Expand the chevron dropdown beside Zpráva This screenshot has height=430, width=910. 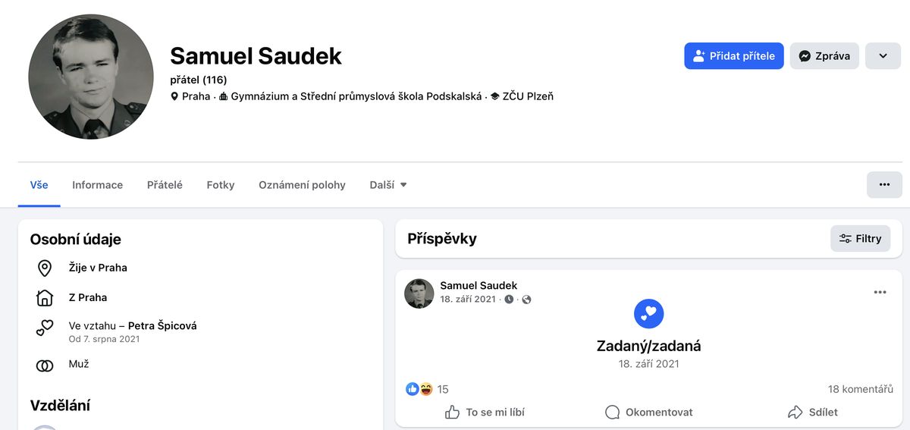[x=883, y=56]
